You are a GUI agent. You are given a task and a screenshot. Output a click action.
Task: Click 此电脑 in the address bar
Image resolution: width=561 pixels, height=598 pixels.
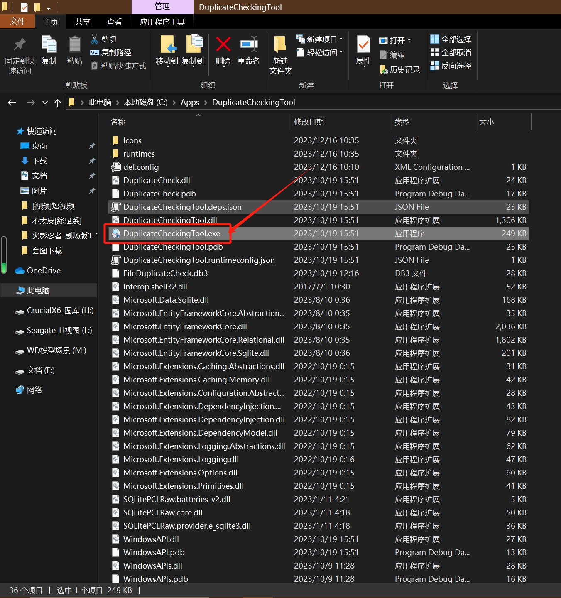(100, 102)
